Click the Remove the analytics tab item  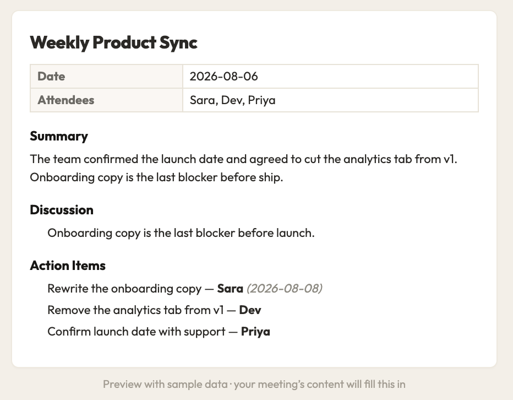pos(154,310)
